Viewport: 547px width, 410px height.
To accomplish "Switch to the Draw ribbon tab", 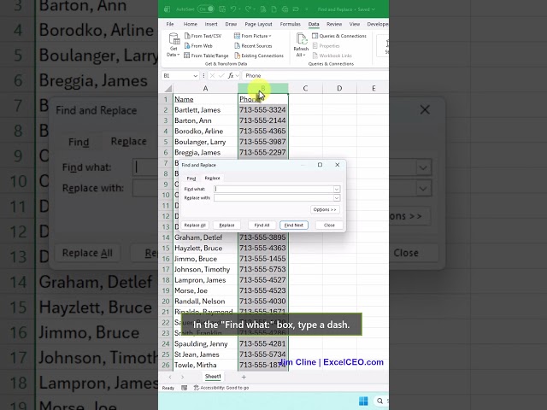I will tap(231, 24).
